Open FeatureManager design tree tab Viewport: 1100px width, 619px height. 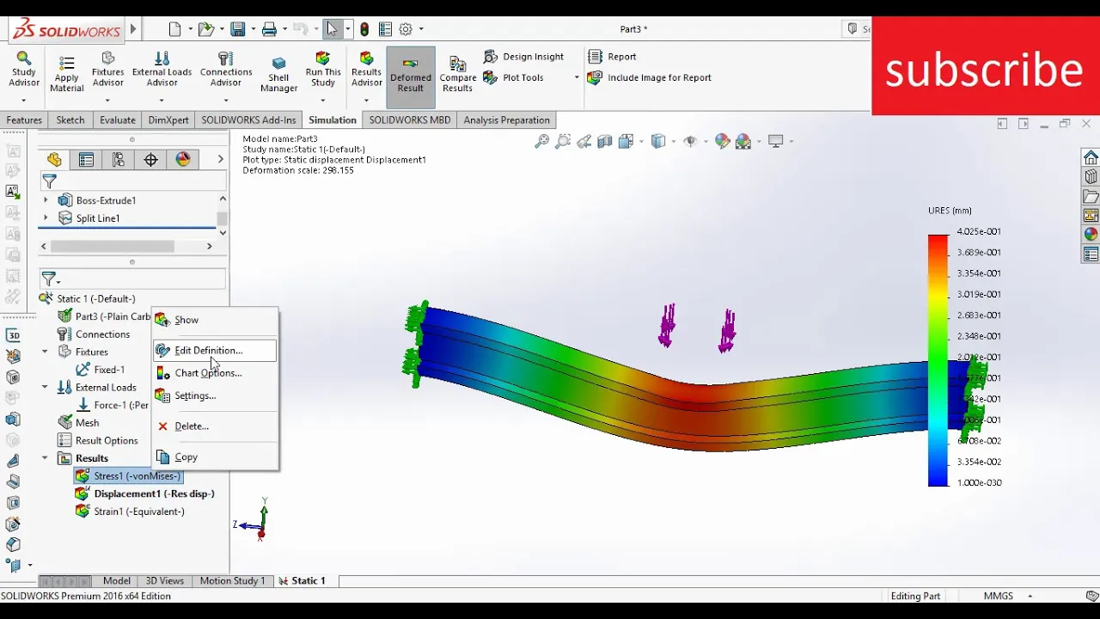pos(54,160)
